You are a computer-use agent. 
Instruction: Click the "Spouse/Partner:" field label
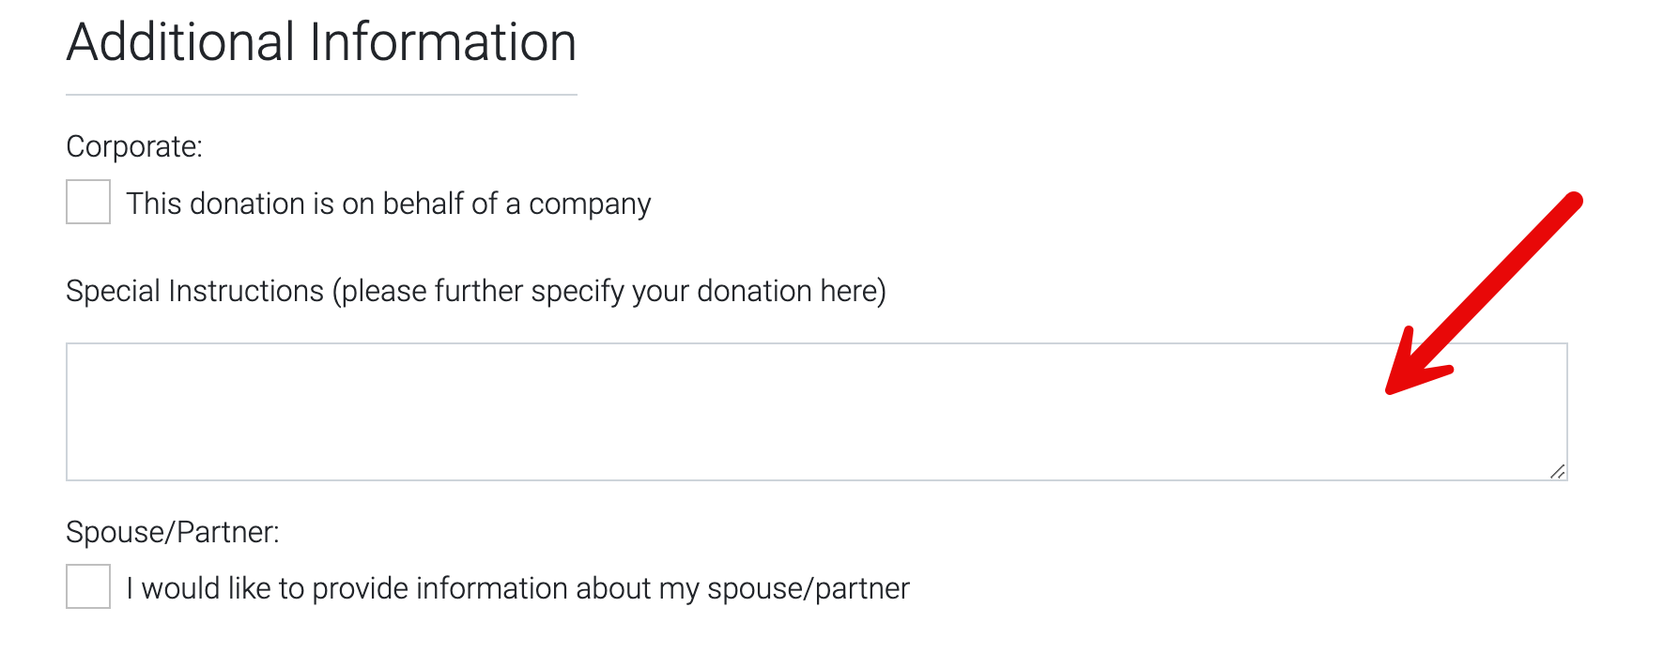tap(173, 532)
